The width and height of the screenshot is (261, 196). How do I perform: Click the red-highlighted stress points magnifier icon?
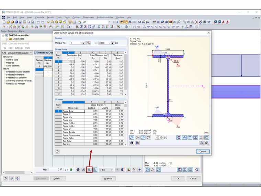pyautogui.click(x=89, y=170)
